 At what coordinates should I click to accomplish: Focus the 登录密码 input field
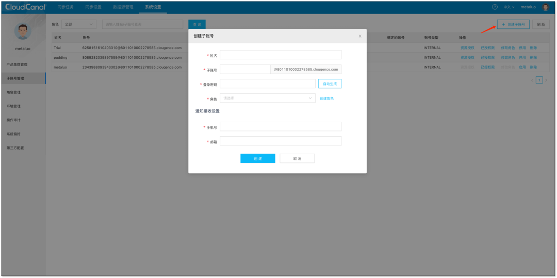(268, 84)
